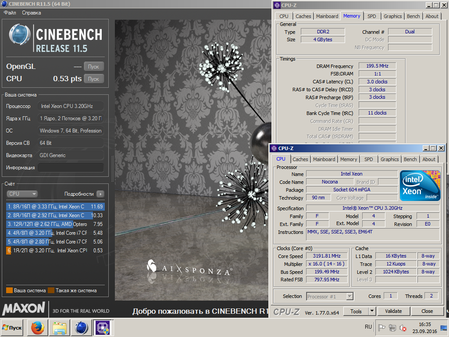This screenshot has width=449, height=337.
Task: Click the Show desktop button
Action: (x=445, y=327)
